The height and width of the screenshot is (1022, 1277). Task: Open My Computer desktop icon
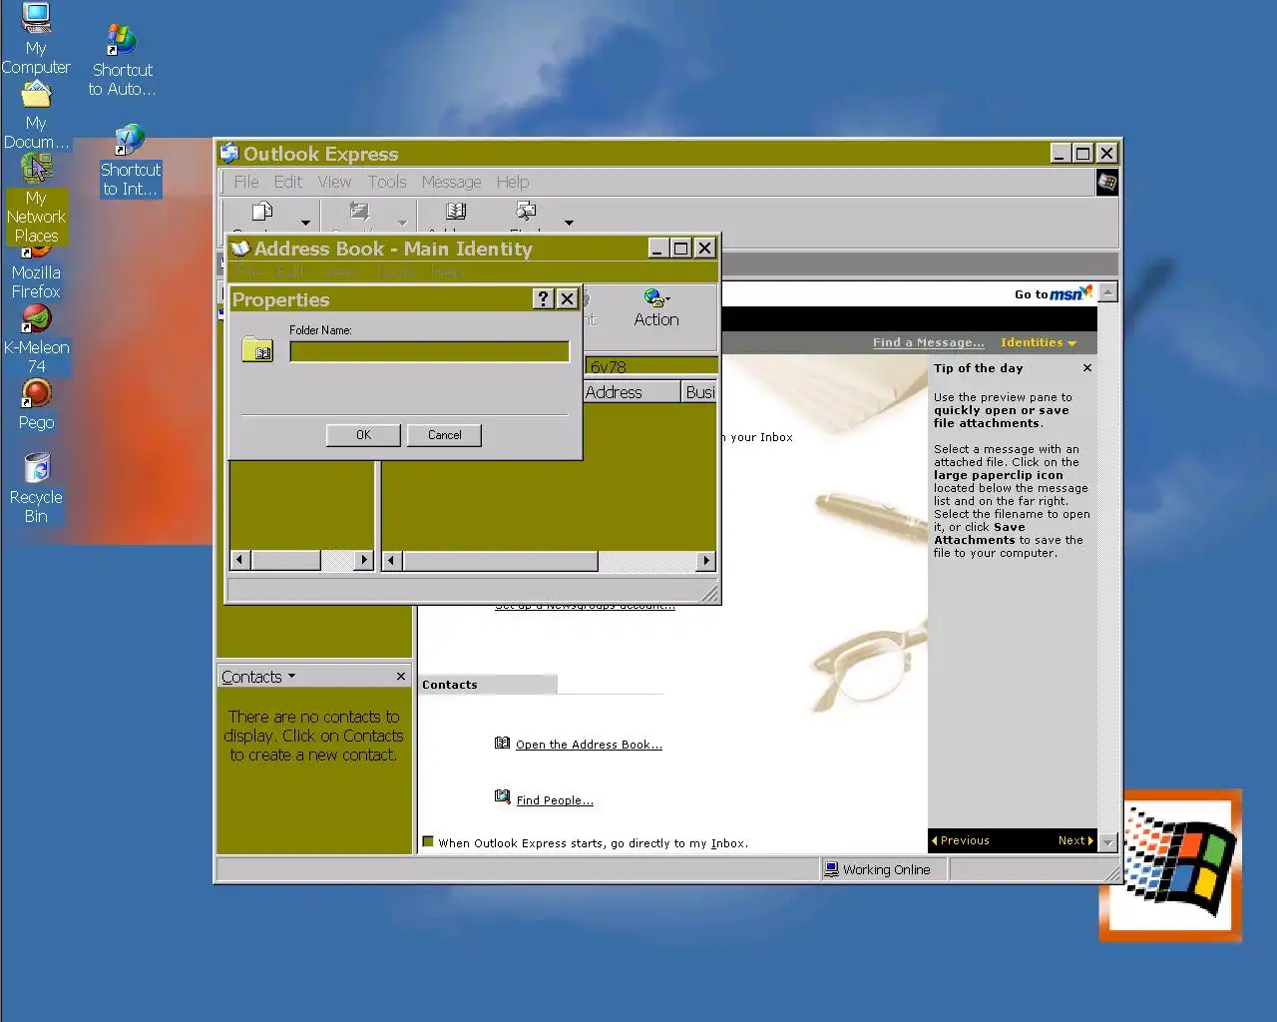(36, 40)
